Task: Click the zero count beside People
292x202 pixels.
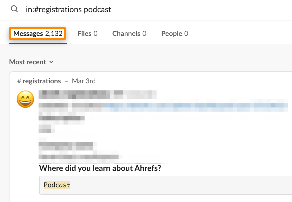Action: point(186,33)
